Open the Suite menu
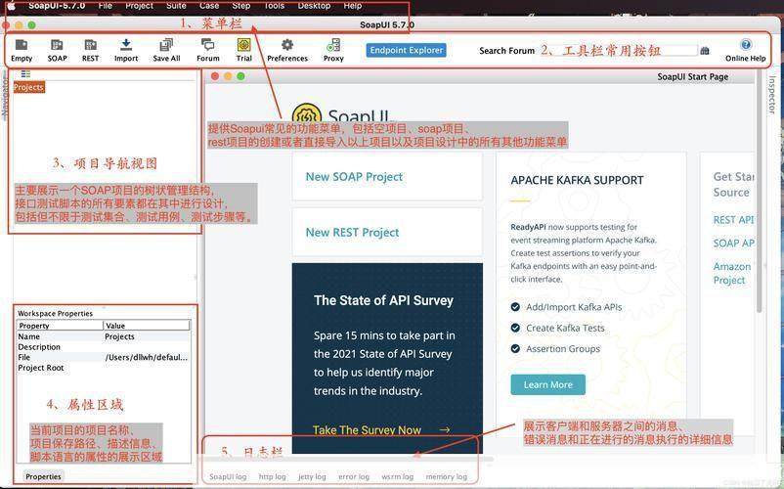784x489 pixels. click(x=176, y=6)
